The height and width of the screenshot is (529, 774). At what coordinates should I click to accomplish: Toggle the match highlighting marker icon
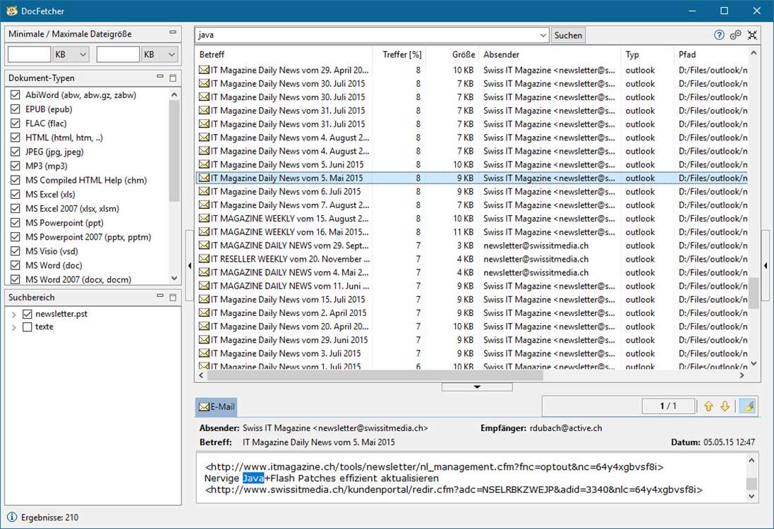click(749, 406)
